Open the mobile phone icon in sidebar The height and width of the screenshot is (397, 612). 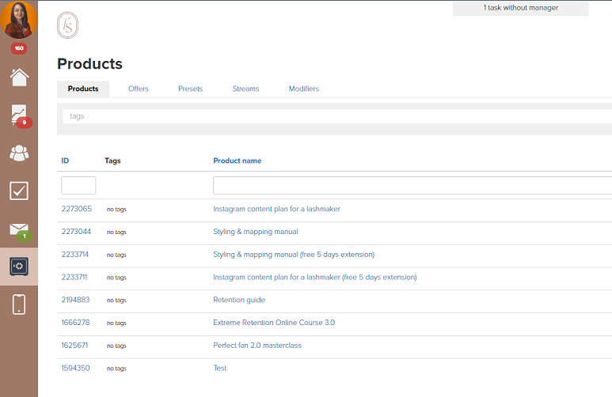(19, 304)
